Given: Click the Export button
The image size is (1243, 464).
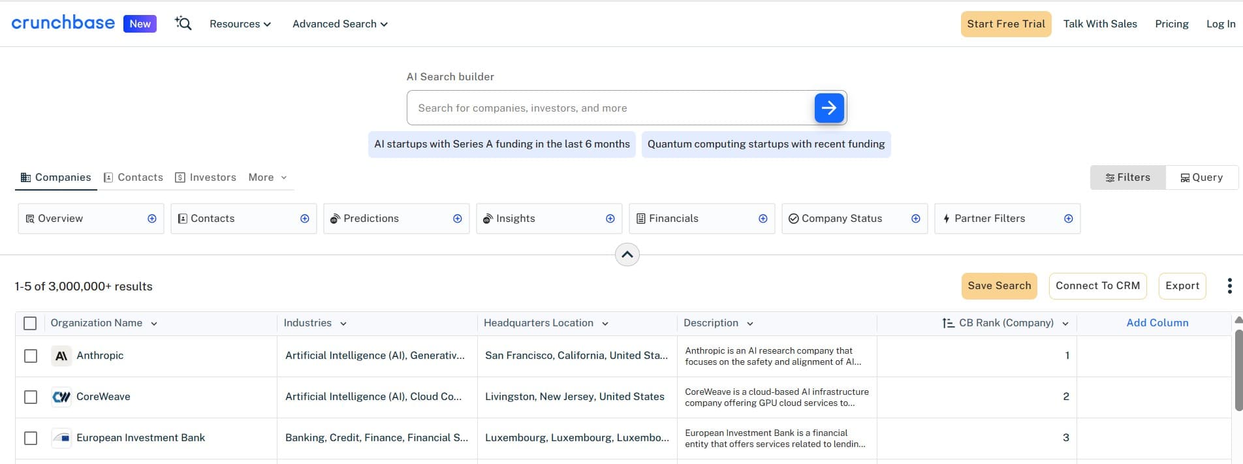Looking at the screenshot, I should (x=1182, y=286).
